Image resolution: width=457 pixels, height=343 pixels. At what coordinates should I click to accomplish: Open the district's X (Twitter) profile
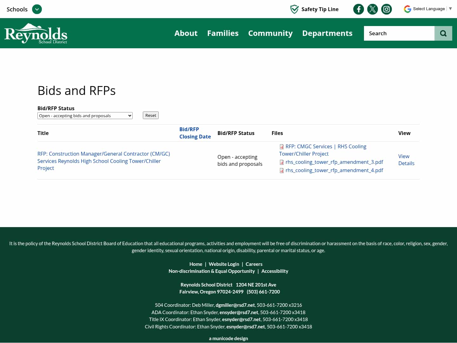(372, 9)
